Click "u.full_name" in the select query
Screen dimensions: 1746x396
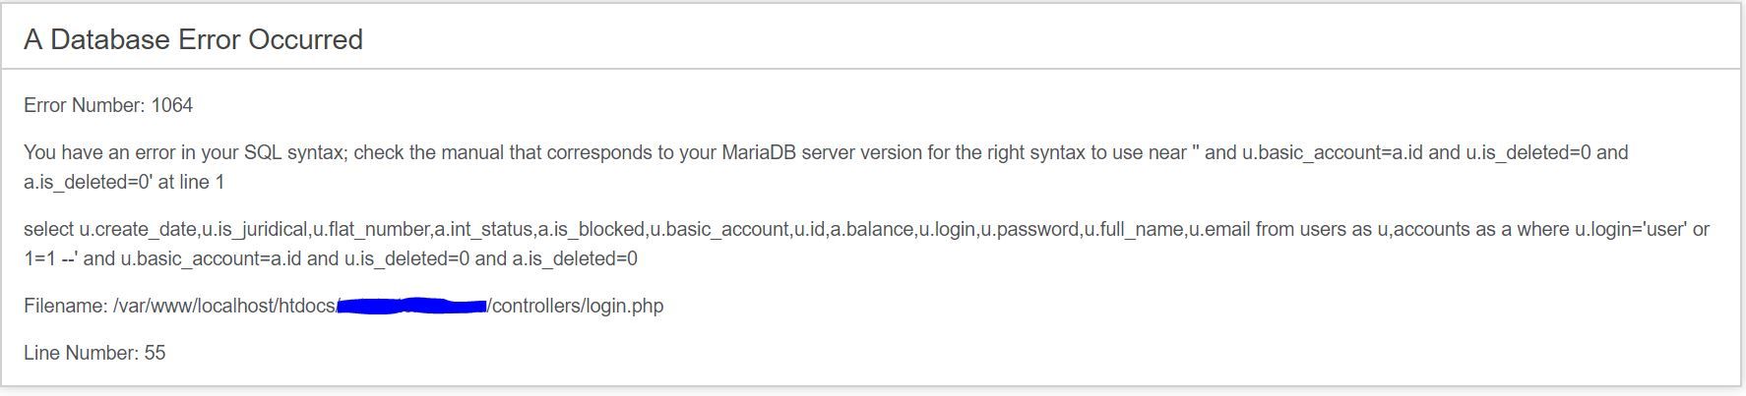[x=1134, y=229]
